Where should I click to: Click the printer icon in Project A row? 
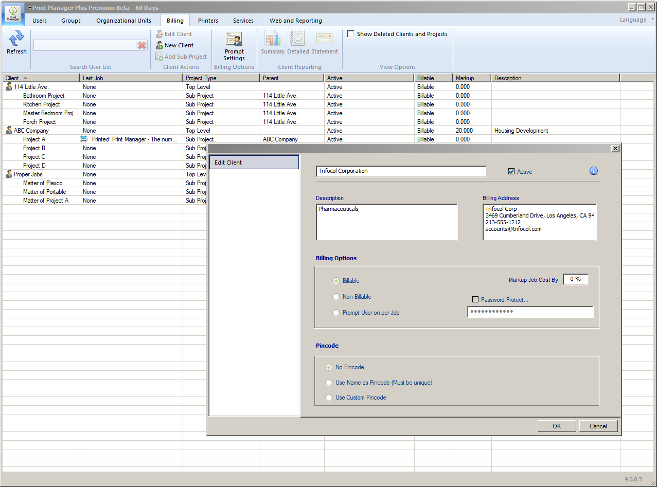tap(84, 139)
